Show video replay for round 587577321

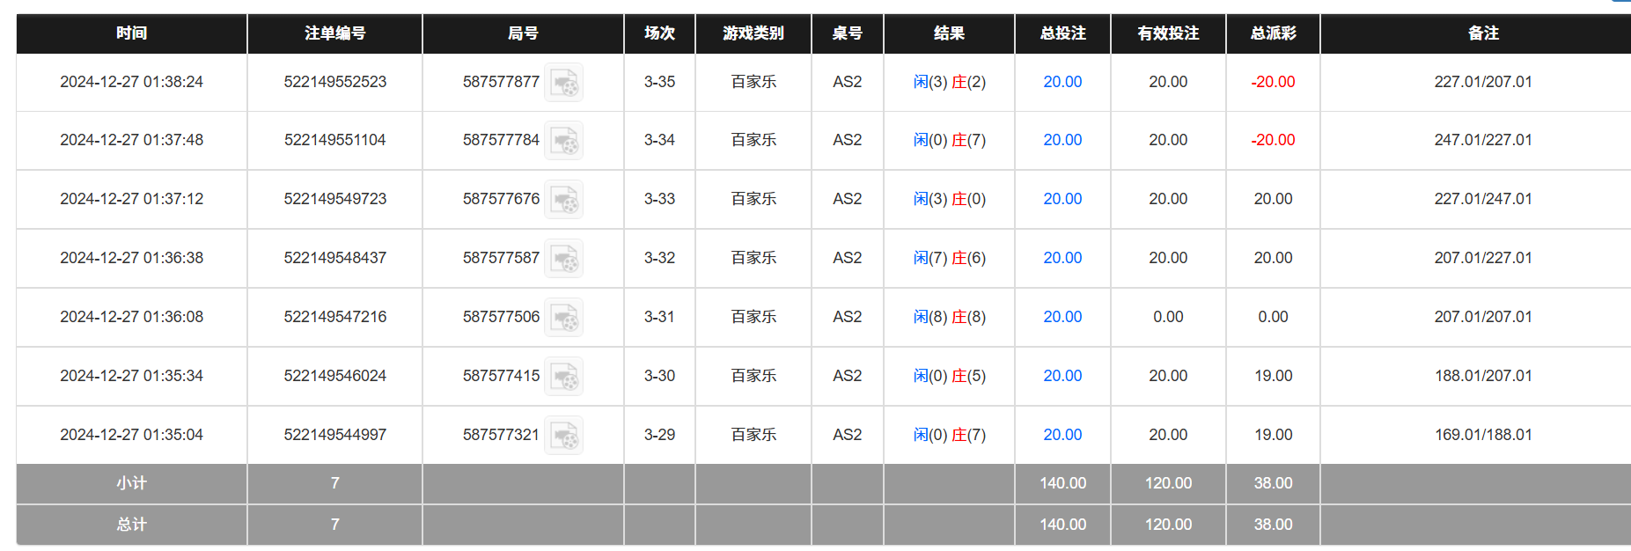point(563,436)
